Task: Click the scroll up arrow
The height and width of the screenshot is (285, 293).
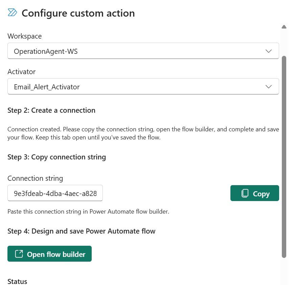Action: click(284, 27)
